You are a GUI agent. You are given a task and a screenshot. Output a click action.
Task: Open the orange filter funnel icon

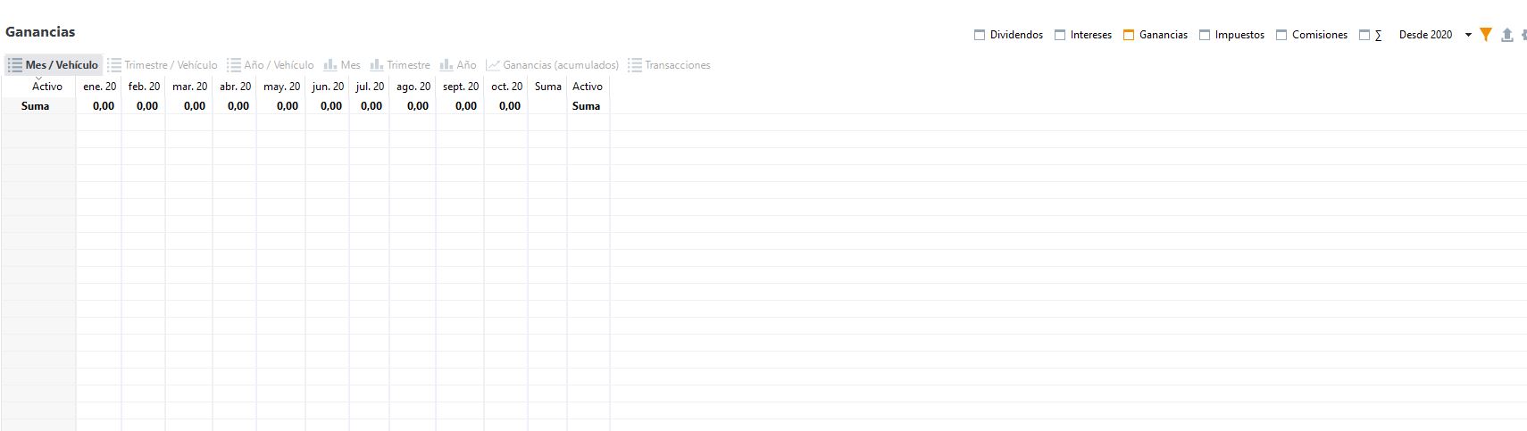point(1486,35)
